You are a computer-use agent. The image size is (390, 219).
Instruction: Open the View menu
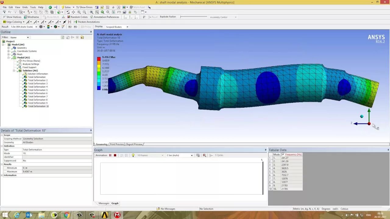(x=18, y=7)
